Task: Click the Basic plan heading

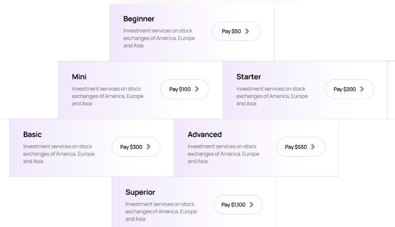Action: point(32,134)
